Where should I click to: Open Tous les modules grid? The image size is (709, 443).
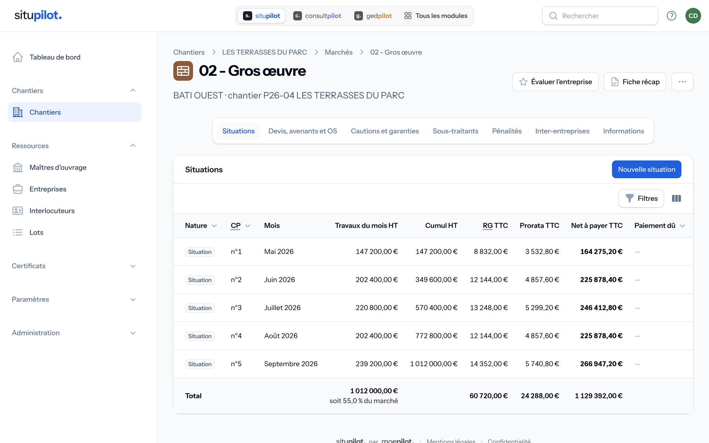(436, 16)
